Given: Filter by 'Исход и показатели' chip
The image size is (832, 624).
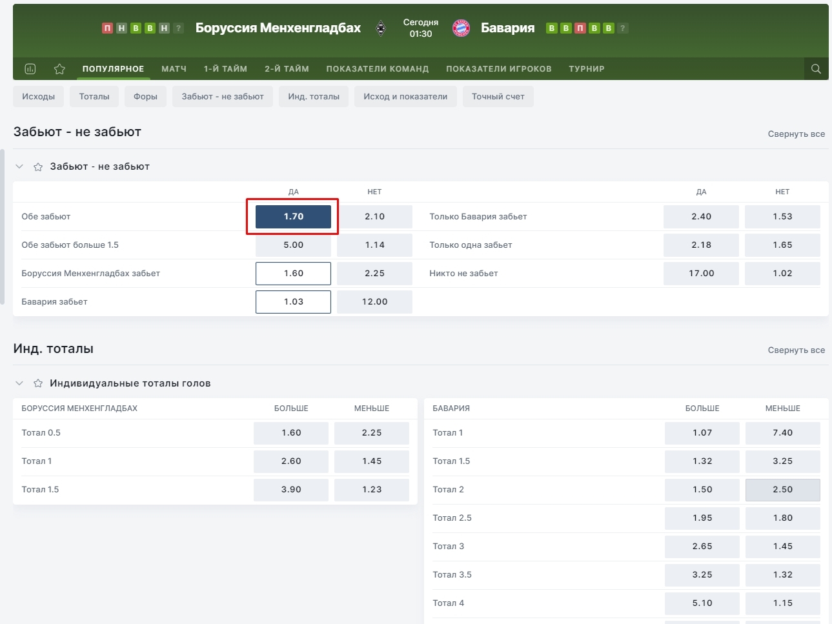Looking at the screenshot, I should pos(405,97).
